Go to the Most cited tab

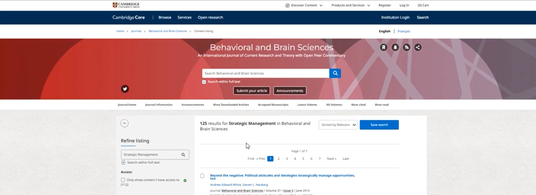(358, 105)
